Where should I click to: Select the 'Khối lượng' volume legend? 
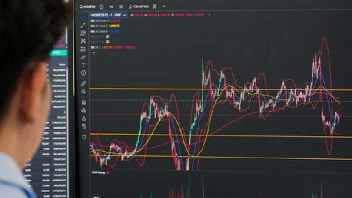click(x=100, y=172)
